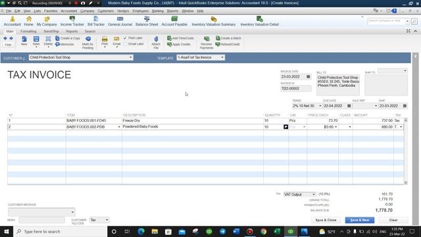Open My Company icon

click(x=47, y=19)
